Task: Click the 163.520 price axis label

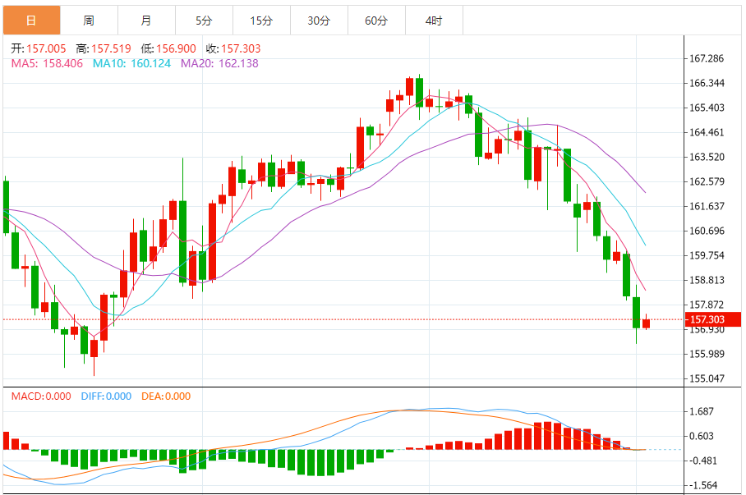Action: [x=707, y=157]
